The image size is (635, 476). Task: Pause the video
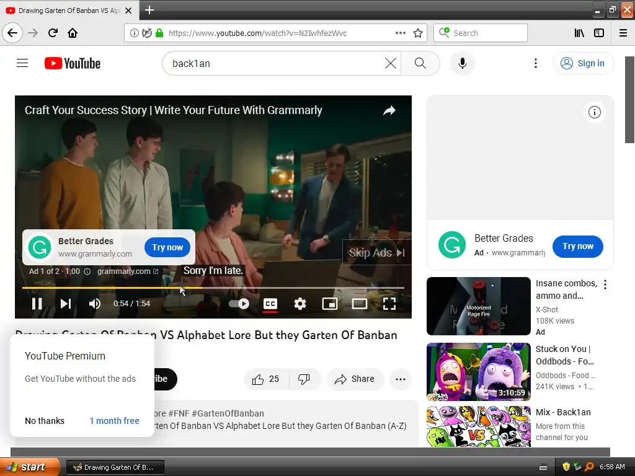(x=37, y=304)
